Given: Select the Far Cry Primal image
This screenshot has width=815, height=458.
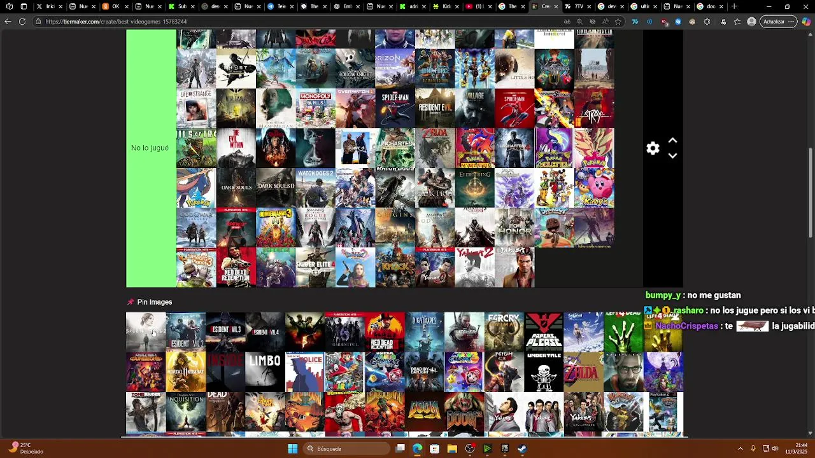Looking at the screenshot, I should point(504,331).
